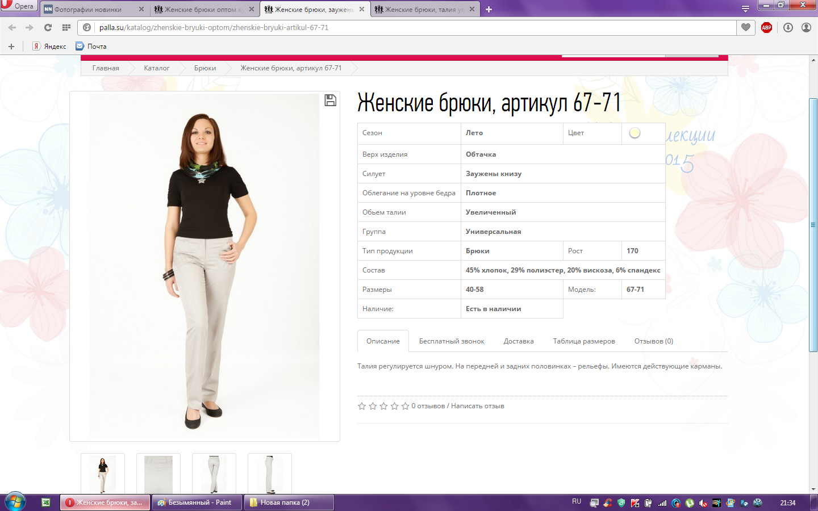Open the browser downloads icon
The width and height of the screenshot is (818, 511).
[x=788, y=27]
